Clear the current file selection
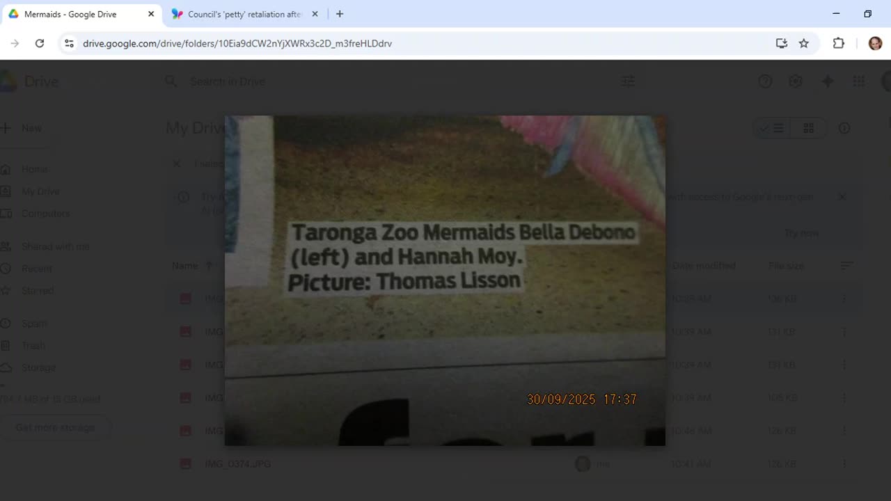891x501 pixels. point(177,164)
